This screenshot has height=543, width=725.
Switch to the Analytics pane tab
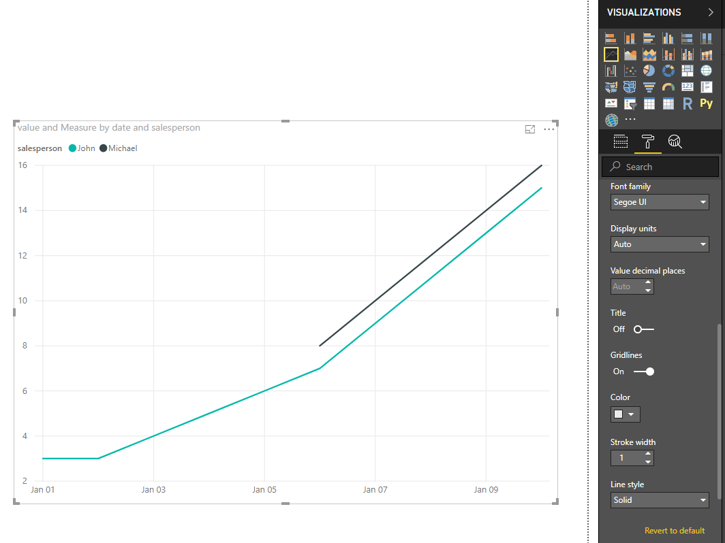coord(675,142)
